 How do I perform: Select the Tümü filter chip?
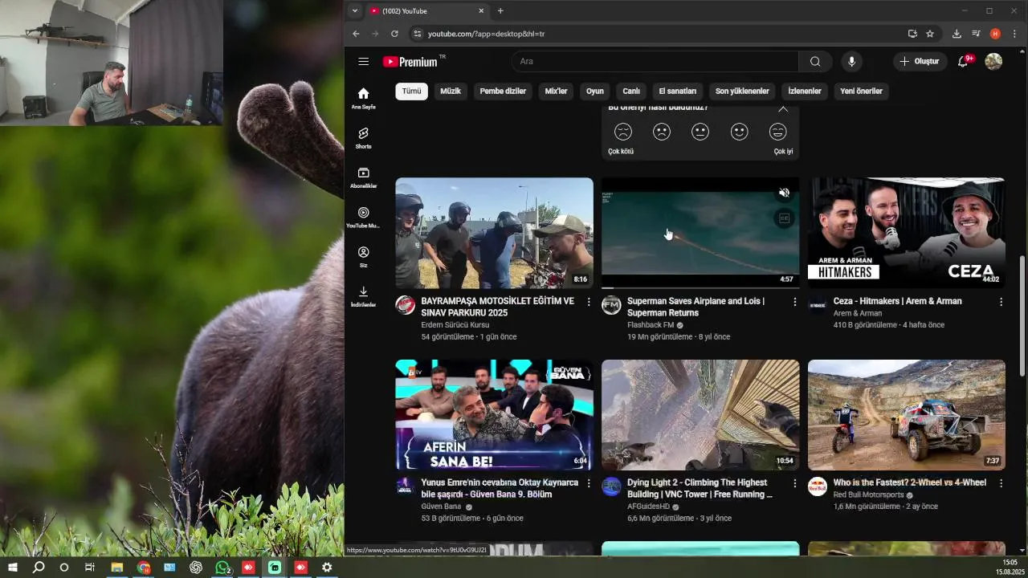point(411,91)
